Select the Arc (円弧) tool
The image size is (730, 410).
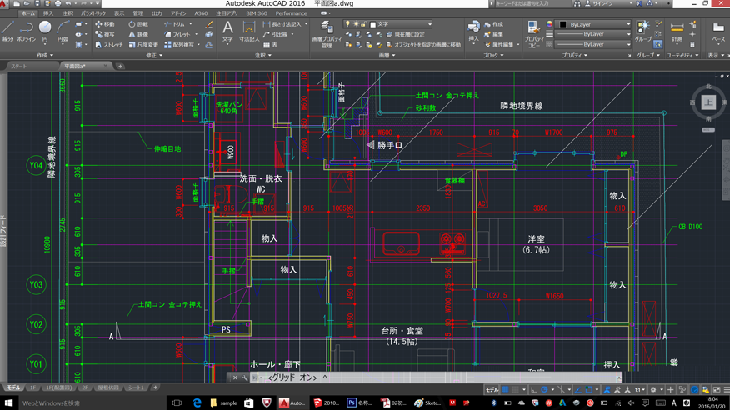pyautogui.click(x=62, y=31)
